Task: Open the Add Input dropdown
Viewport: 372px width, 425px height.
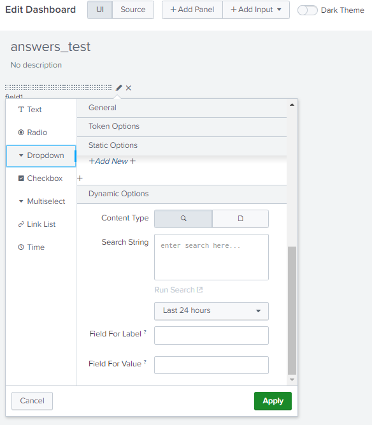Action: (x=256, y=10)
